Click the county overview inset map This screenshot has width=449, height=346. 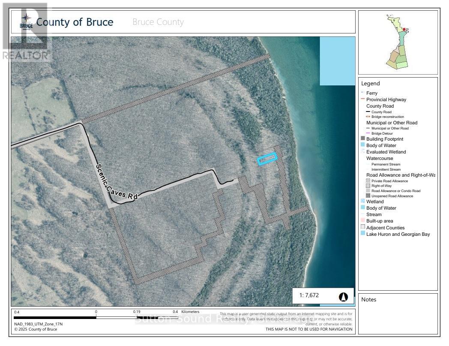pyautogui.click(x=397, y=42)
